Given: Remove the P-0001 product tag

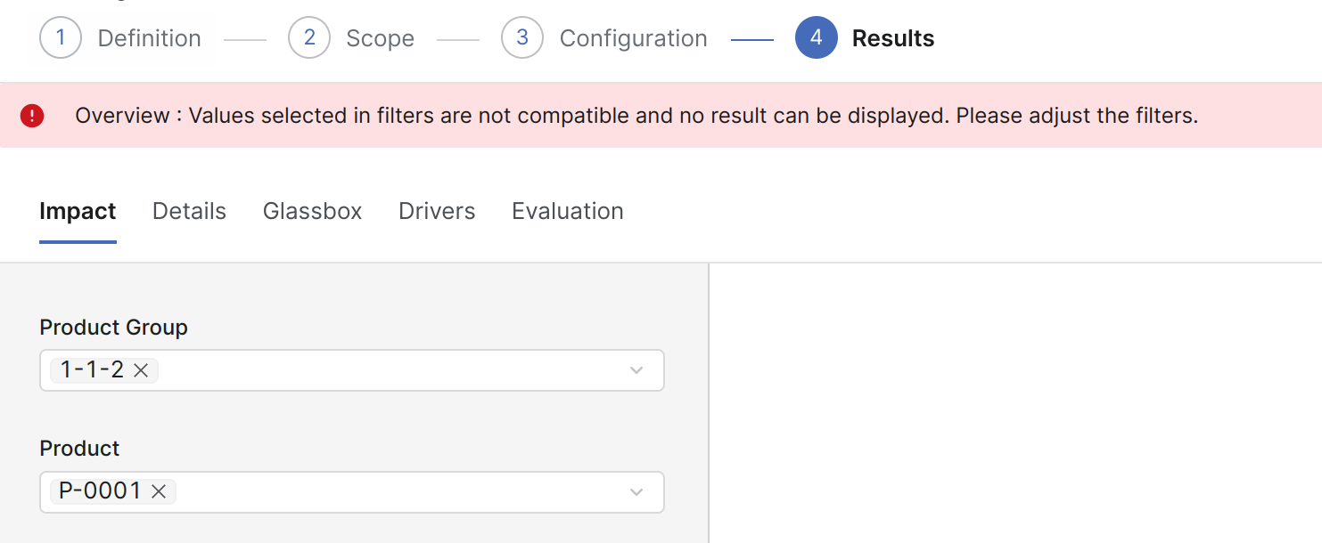Looking at the screenshot, I should (x=159, y=491).
